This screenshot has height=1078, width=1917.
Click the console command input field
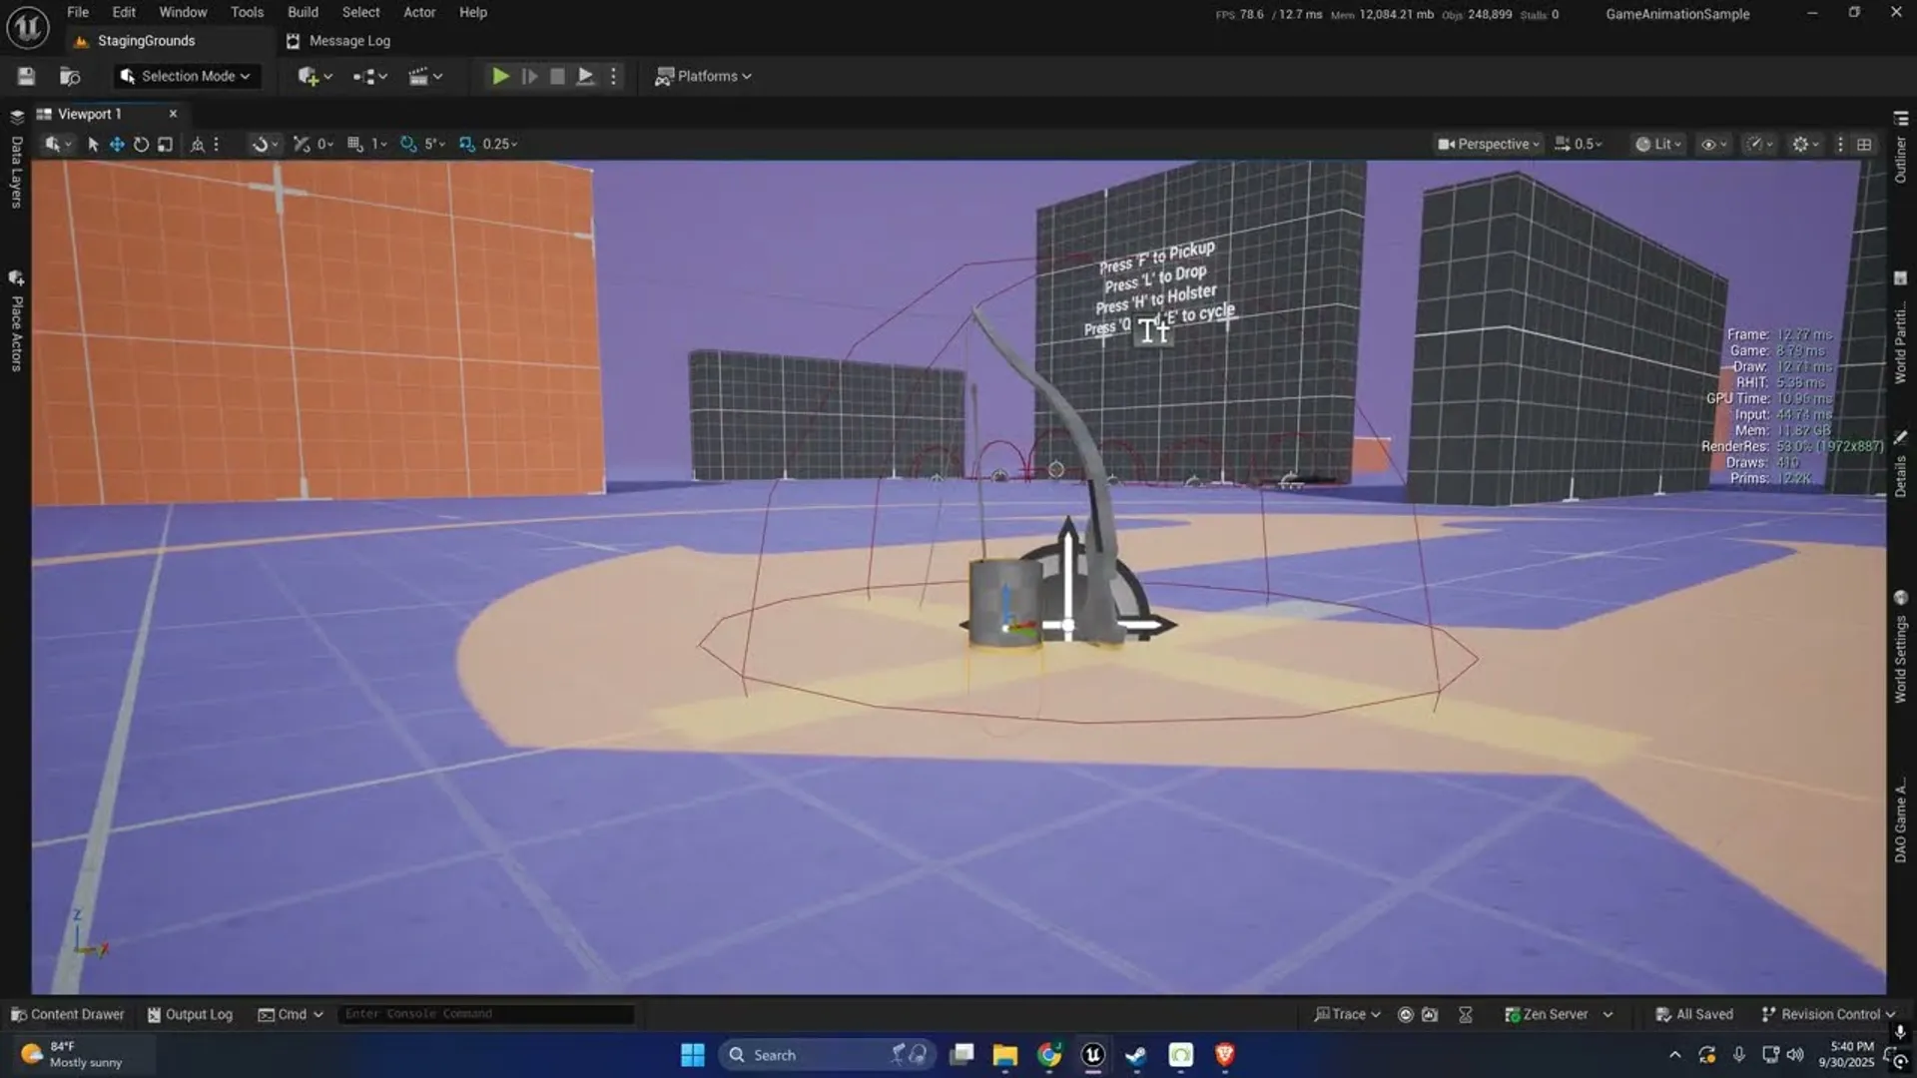click(486, 1013)
